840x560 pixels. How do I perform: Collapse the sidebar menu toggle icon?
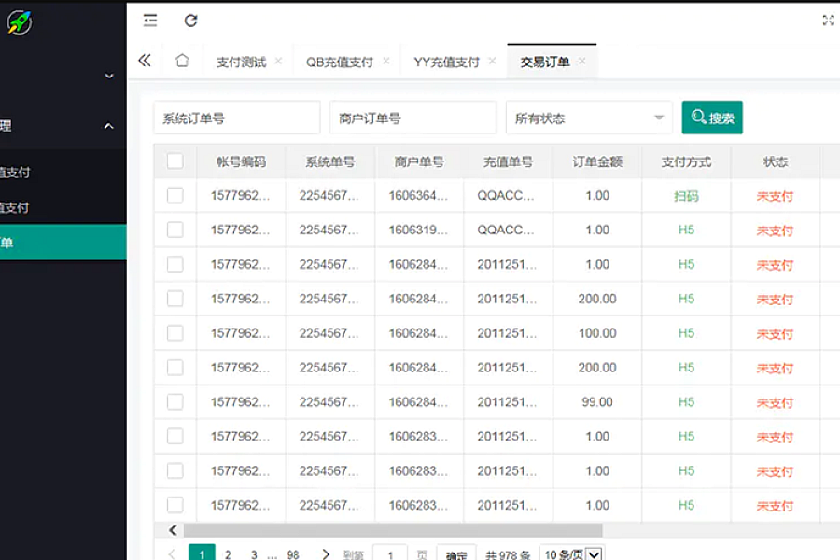[150, 21]
